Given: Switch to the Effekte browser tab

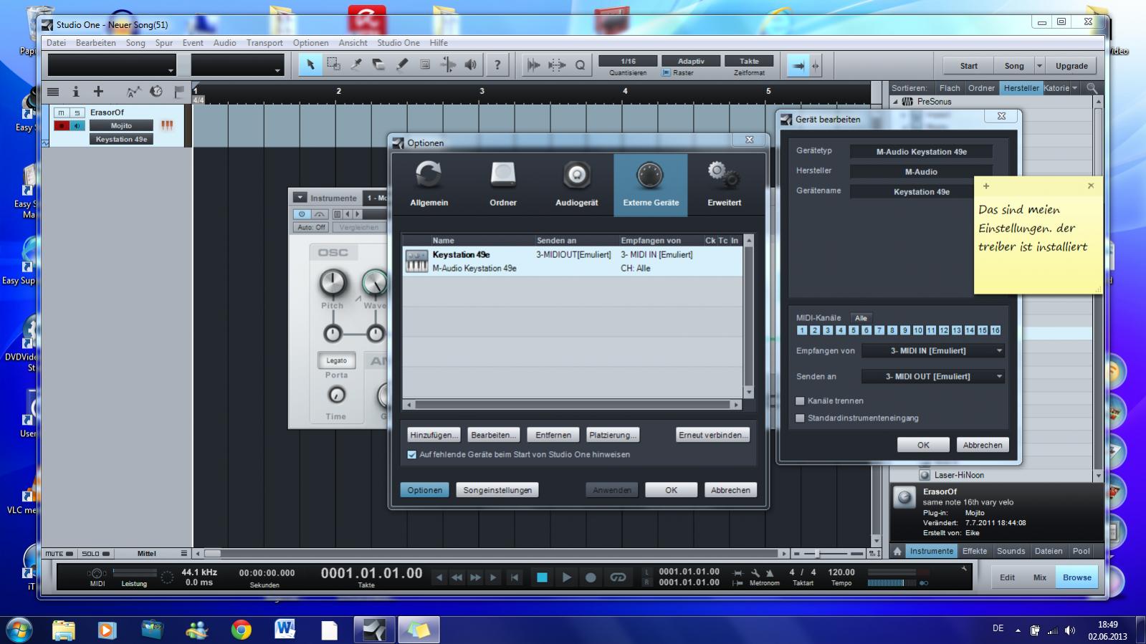Looking at the screenshot, I should click(974, 551).
